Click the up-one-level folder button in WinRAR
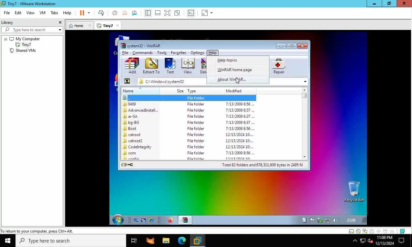The width and height of the screenshot is (412, 247). click(127, 81)
